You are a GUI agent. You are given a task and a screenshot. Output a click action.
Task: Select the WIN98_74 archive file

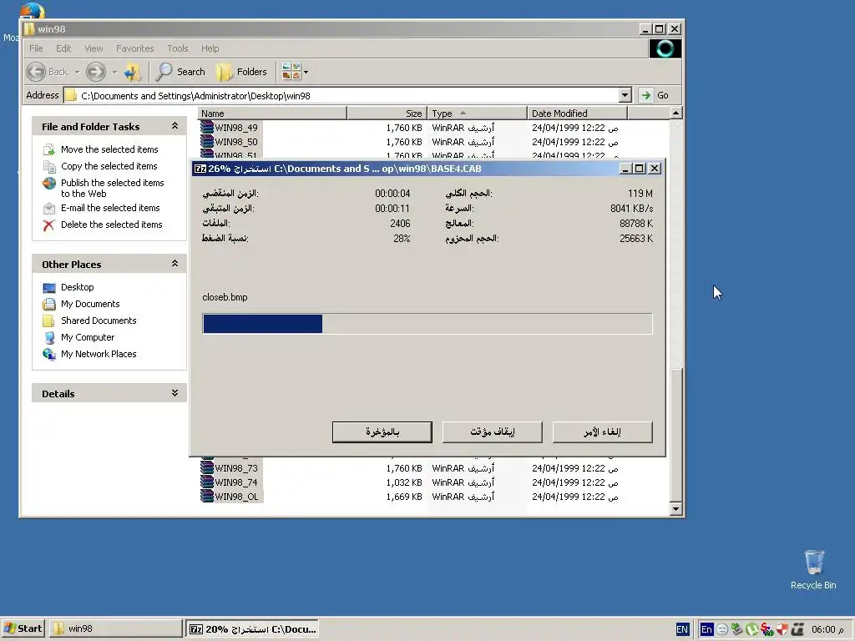(235, 482)
